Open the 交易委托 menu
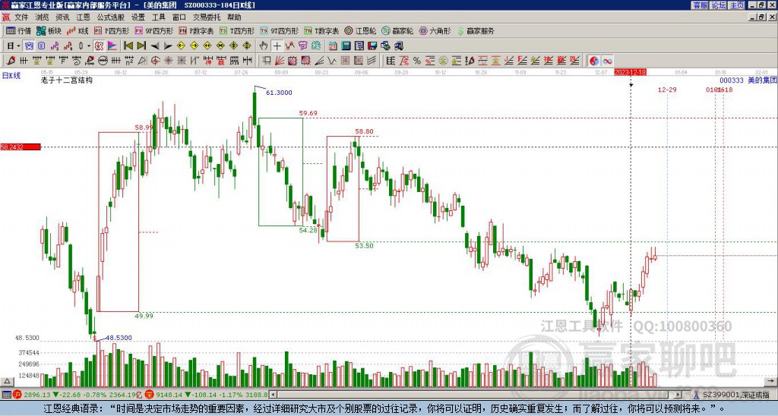The image size is (778, 416). [207, 17]
